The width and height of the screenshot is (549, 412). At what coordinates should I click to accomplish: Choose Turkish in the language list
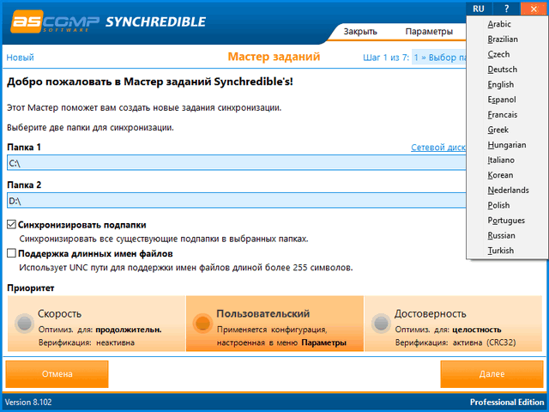507,250
